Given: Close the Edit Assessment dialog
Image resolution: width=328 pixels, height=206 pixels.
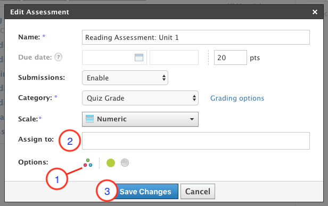Looking at the screenshot, I should coord(315,12).
